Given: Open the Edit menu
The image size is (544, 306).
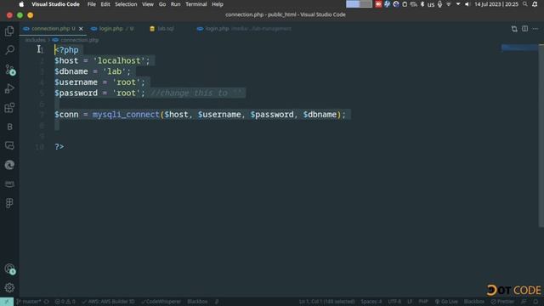Looking at the screenshot, I should point(105,4).
